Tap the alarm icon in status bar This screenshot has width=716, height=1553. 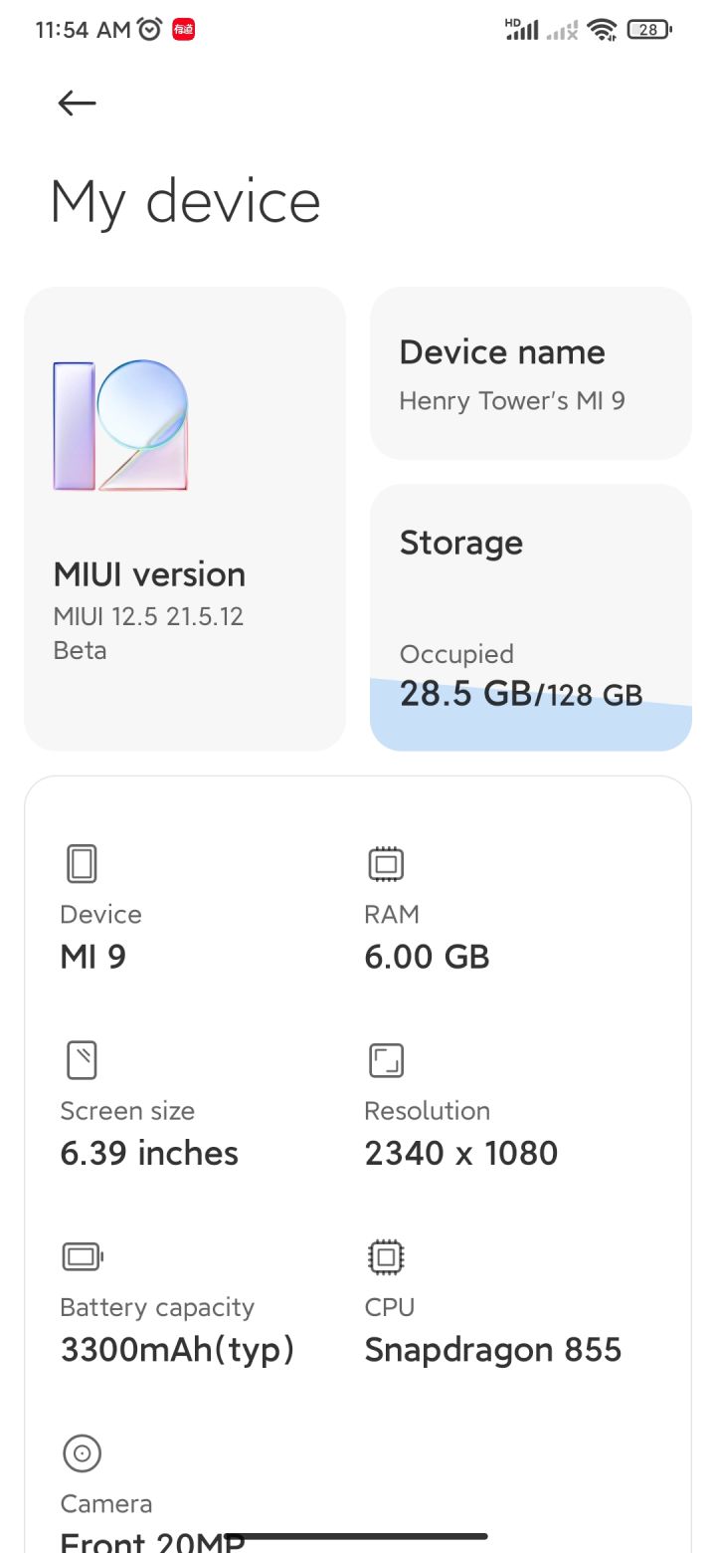coord(150,30)
